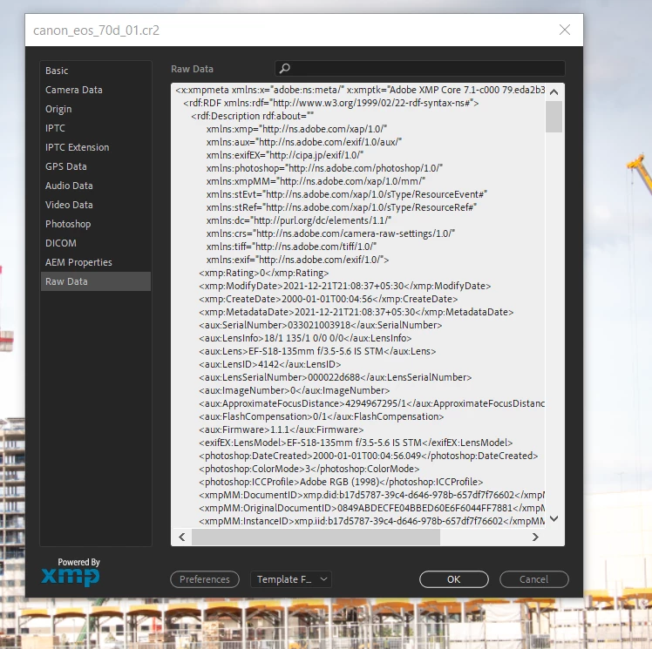
Task: Click the search magnifier icon
Action: coord(284,68)
